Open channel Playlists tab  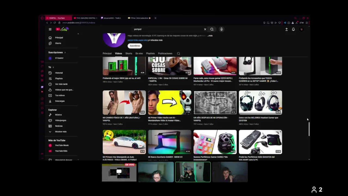point(150,54)
